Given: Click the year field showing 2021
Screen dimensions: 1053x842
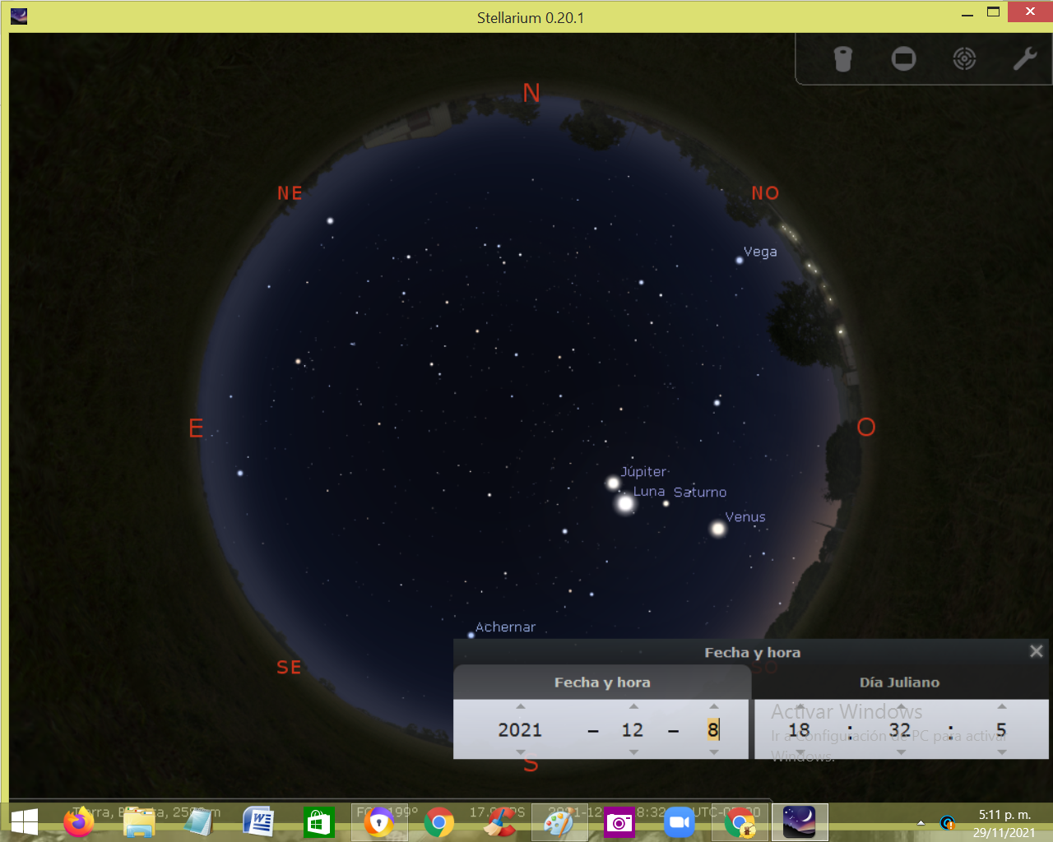Looking at the screenshot, I should click(x=520, y=730).
